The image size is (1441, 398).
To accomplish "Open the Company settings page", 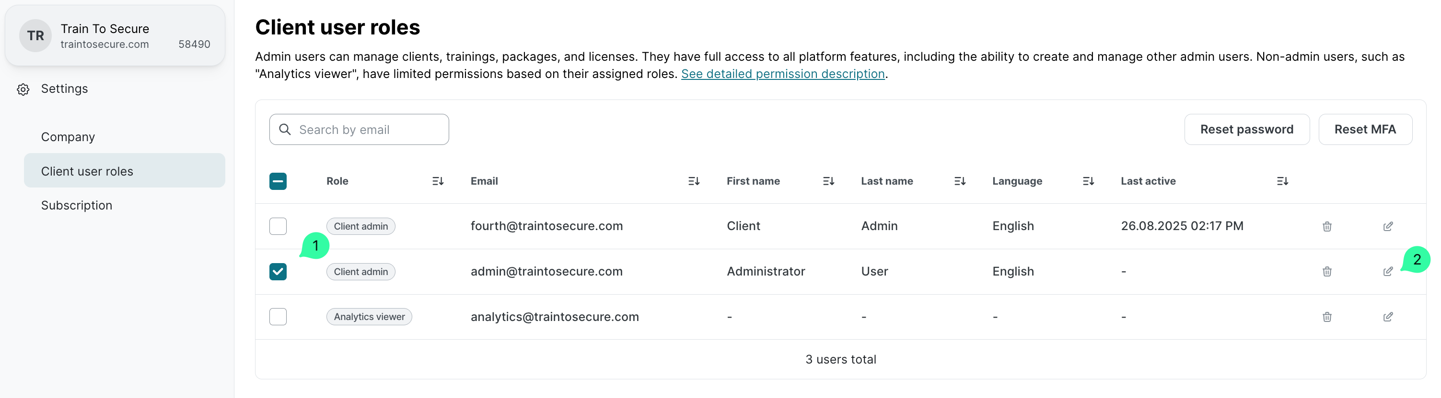I will point(68,137).
